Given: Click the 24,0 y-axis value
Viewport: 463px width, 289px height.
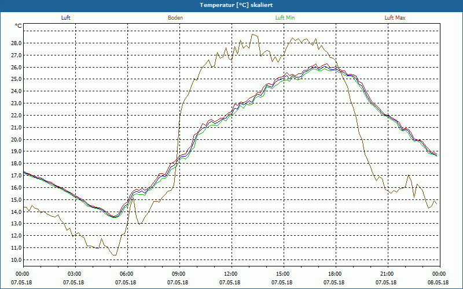Looking at the screenshot, I should 17,91.
